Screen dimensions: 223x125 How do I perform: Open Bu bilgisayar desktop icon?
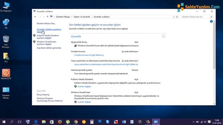[x=6, y=7]
